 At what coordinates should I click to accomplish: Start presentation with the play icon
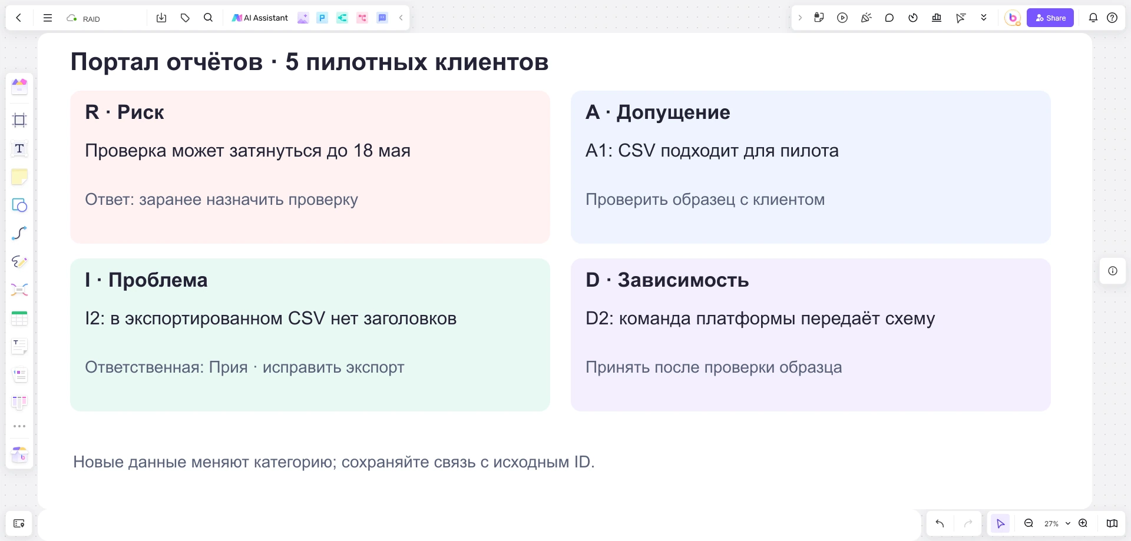(842, 18)
